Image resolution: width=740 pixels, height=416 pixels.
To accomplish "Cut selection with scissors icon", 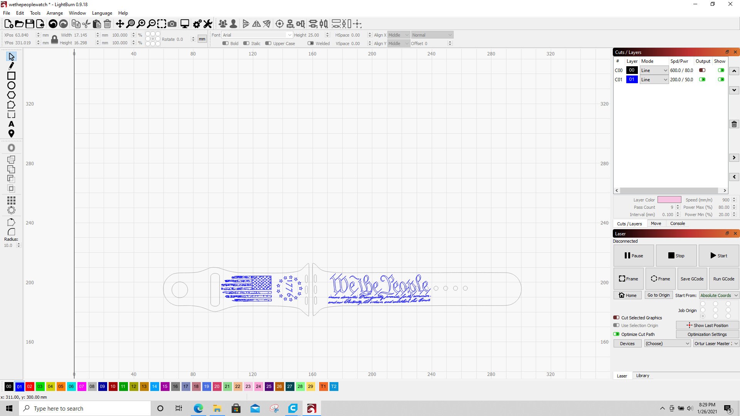I will coord(86,24).
